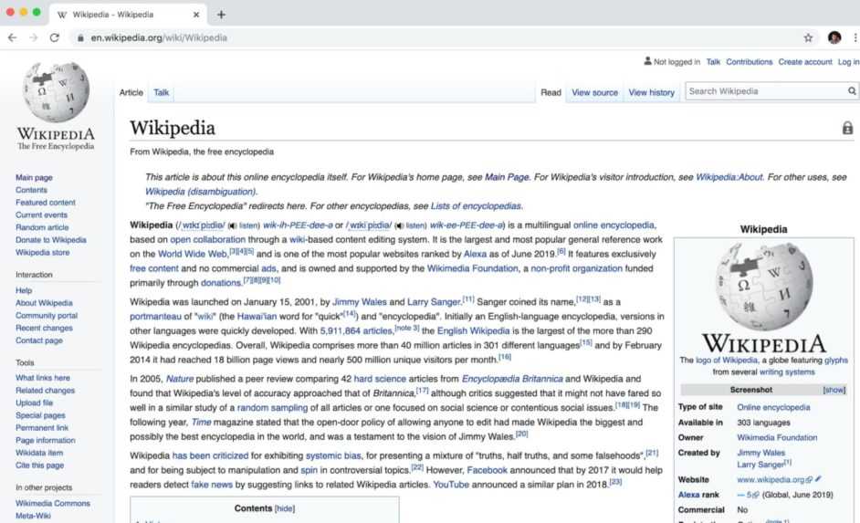Open Wikimedia Commons link
The width and height of the screenshot is (860, 523).
pos(53,503)
